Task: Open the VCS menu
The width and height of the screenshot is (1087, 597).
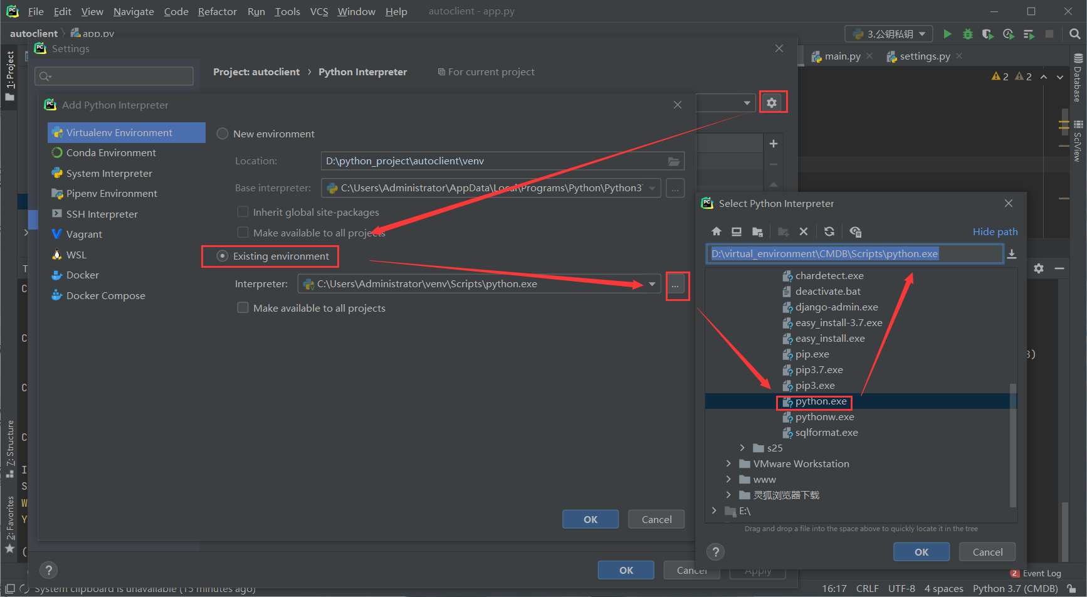Action: 319,11
